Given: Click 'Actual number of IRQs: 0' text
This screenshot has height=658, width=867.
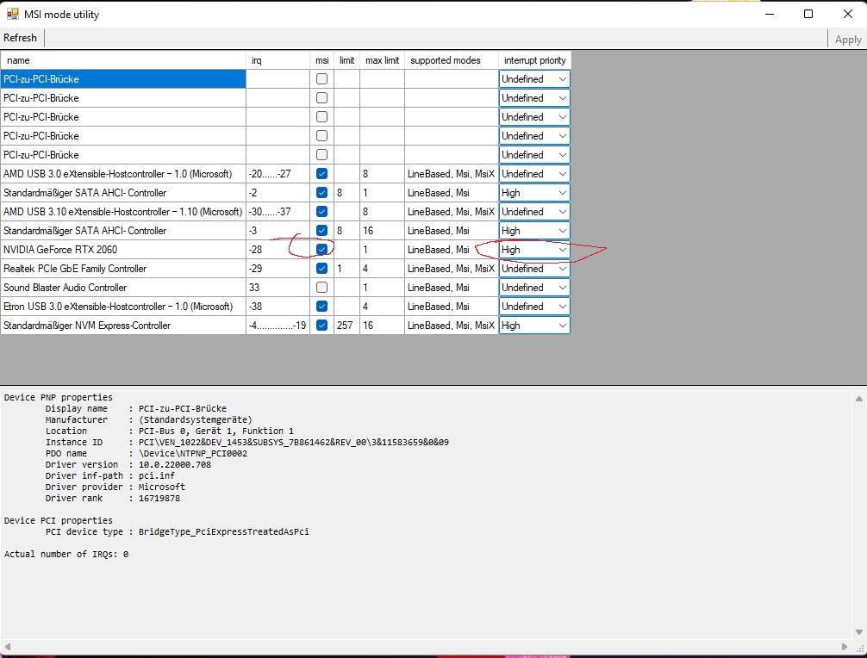Looking at the screenshot, I should click(x=66, y=554).
